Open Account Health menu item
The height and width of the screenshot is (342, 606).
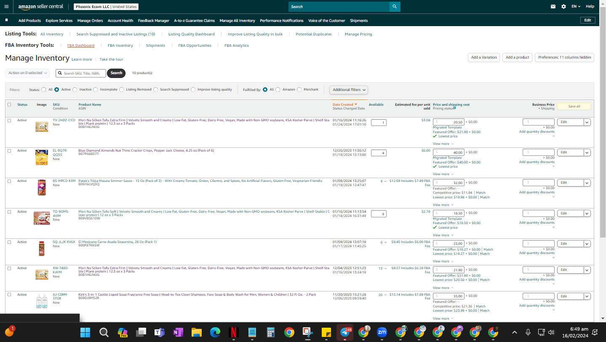pos(120,21)
